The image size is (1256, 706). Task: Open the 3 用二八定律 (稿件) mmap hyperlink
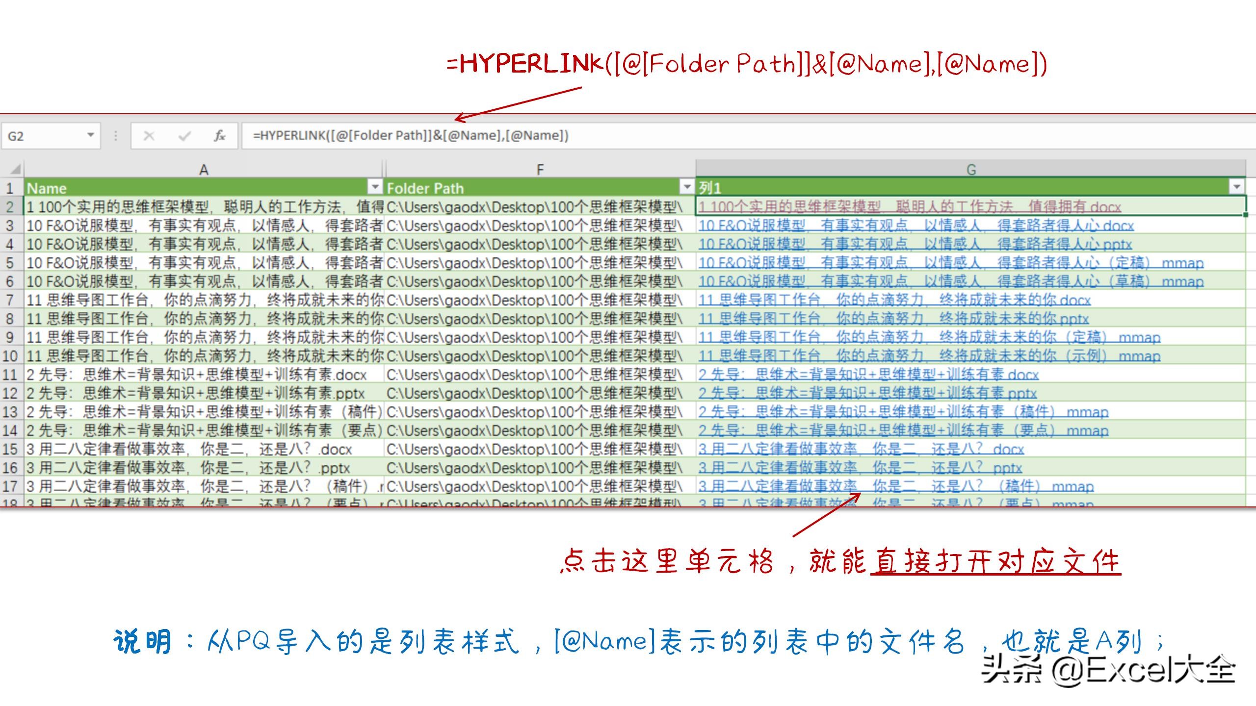pyautogui.click(x=896, y=486)
